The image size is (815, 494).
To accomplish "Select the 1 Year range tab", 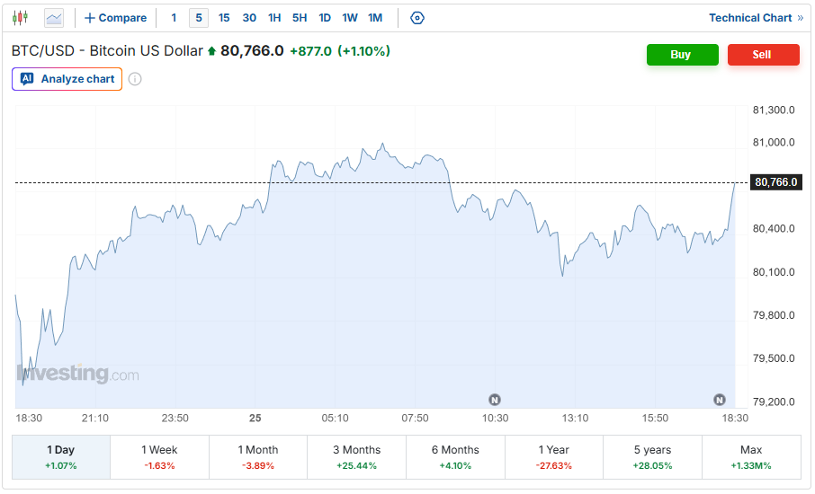I will [x=553, y=457].
